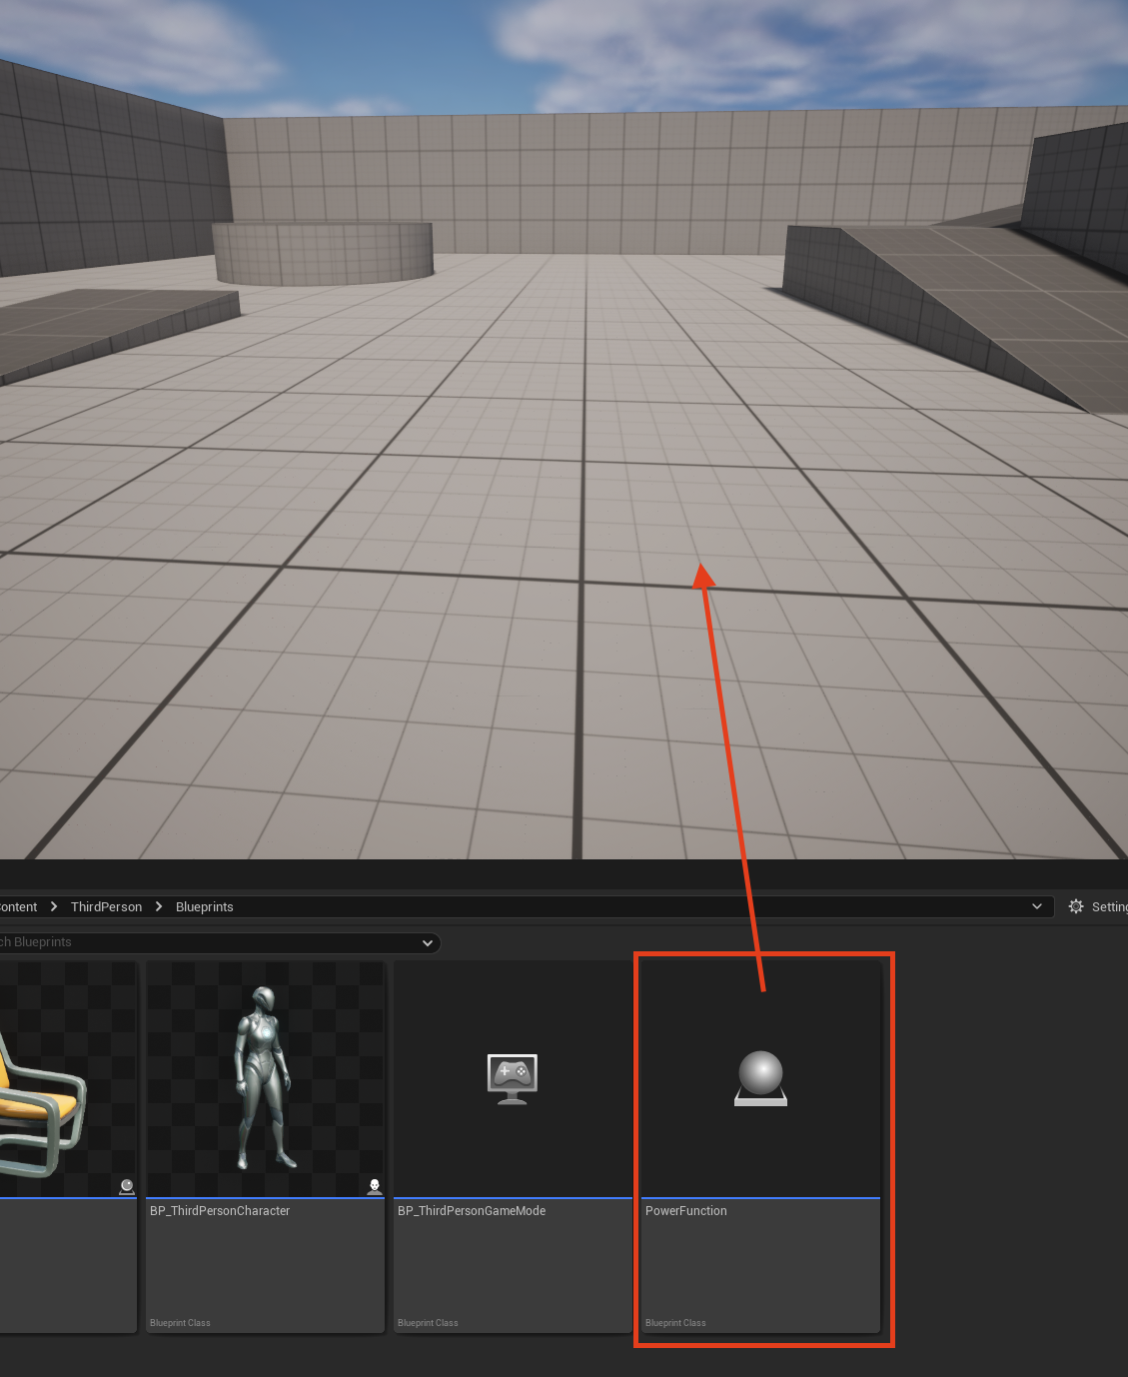Click Blueprint Class text under BP_ThirdPersonCharacter
This screenshot has width=1128, height=1377.
point(180,1323)
